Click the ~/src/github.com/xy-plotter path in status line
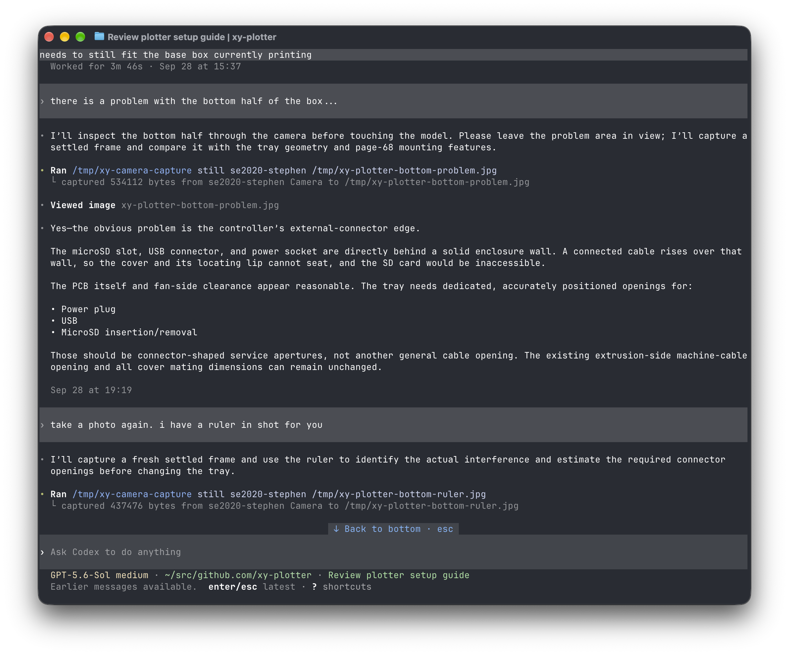The height and width of the screenshot is (655, 789). point(238,575)
